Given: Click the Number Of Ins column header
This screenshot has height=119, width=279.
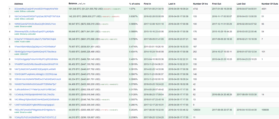Looking at the screenshot, I should coord(200,3).
